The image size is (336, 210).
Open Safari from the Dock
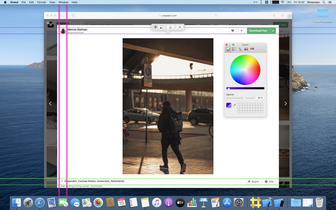coord(40,202)
